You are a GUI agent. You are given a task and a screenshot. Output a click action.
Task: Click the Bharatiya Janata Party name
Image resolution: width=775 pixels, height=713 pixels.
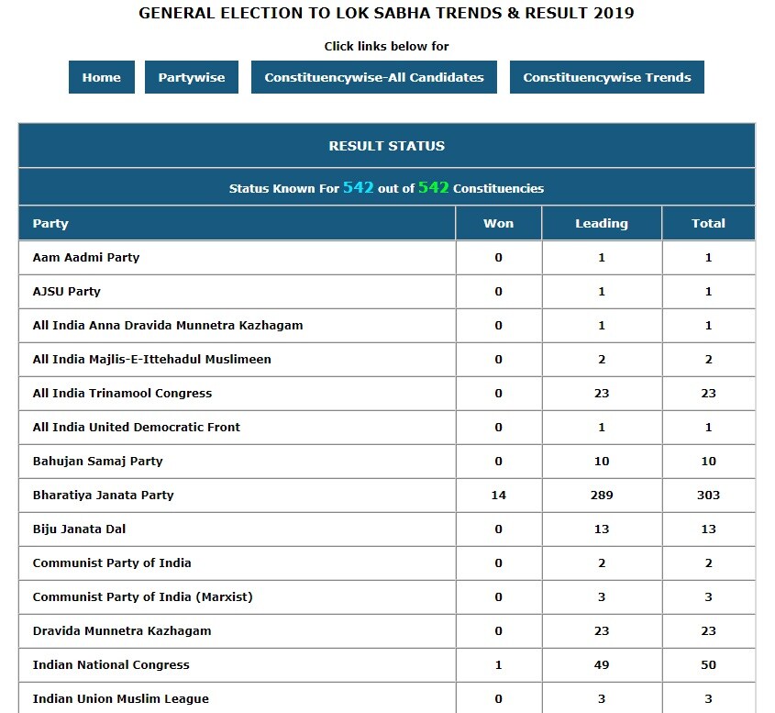pos(104,495)
